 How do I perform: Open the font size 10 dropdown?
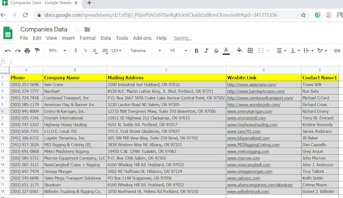[x=178, y=51]
